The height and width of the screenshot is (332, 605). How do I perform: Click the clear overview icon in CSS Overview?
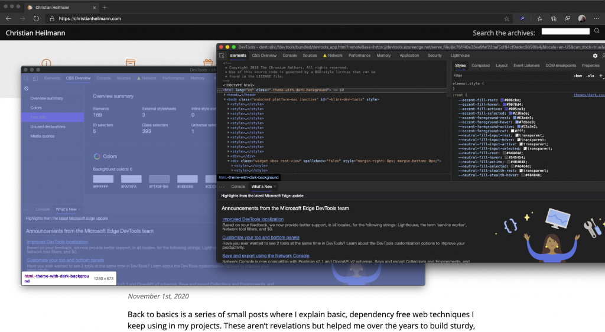click(x=26, y=88)
